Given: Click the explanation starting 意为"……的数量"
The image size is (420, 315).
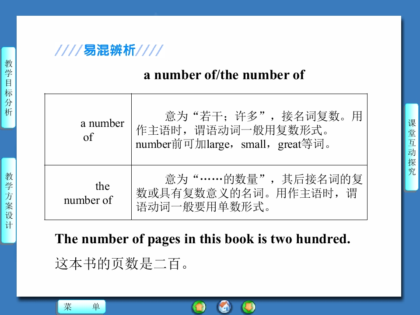Looking at the screenshot, I should (249, 193).
